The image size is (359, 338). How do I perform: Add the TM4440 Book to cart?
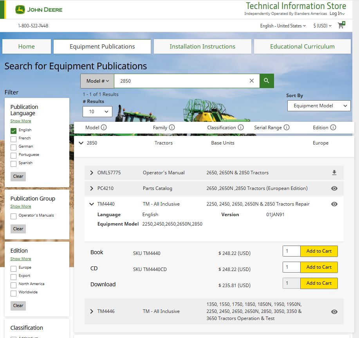click(x=319, y=251)
